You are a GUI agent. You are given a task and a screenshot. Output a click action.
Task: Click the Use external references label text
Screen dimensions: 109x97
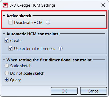[x=35, y=49]
